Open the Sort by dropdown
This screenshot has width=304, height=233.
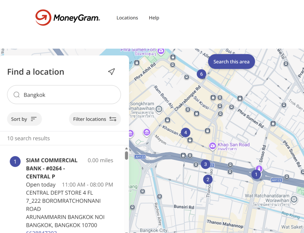click(24, 119)
